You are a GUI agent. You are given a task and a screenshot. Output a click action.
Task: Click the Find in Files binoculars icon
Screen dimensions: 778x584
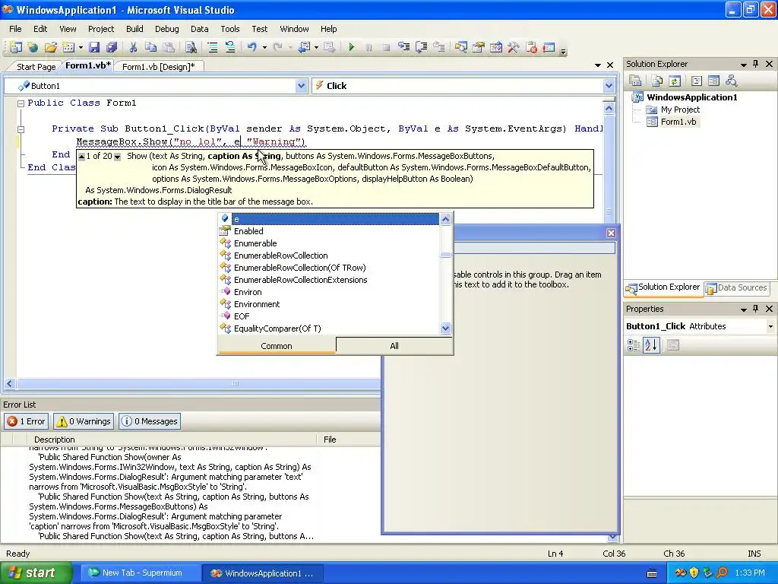(191, 47)
